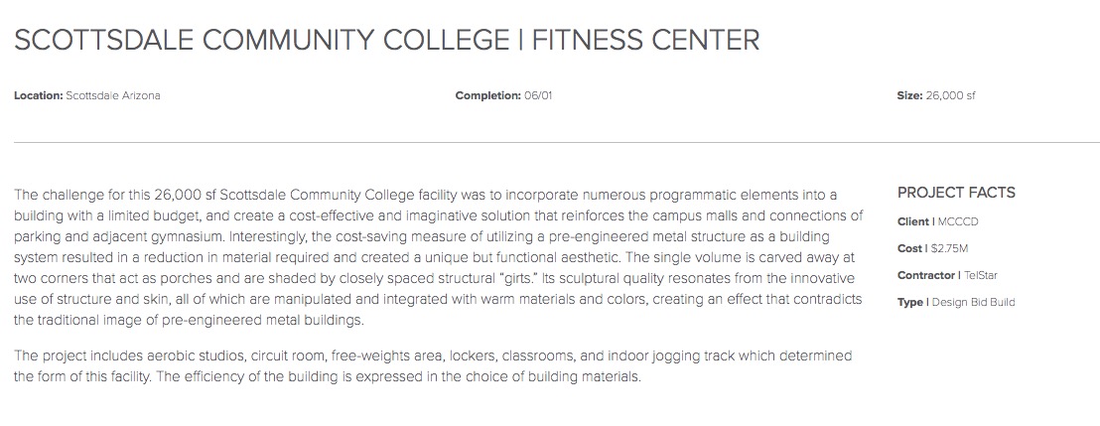Click the PROJECT FACTS heading
Viewport: 1100px width, 426px height.
(956, 193)
